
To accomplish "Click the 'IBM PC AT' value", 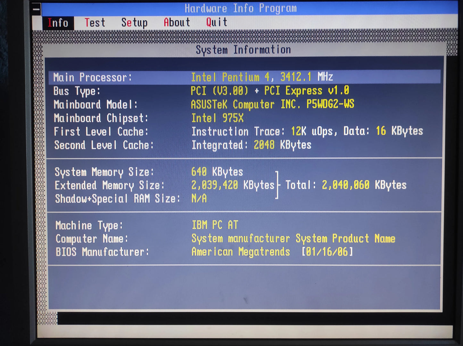I will pyautogui.click(x=215, y=225).
